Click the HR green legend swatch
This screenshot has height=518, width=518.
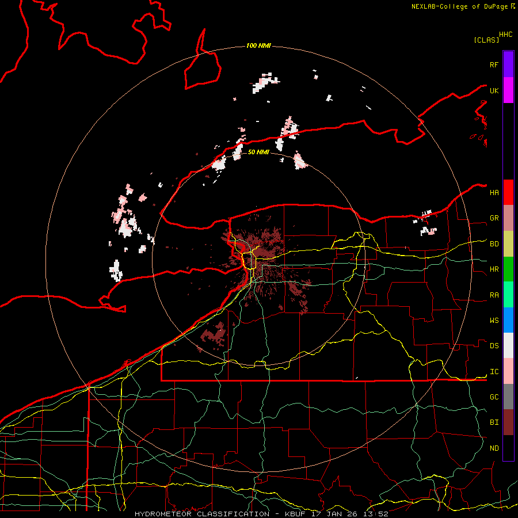pos(508,269)
